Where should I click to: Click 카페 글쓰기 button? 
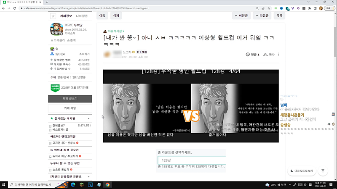tap(70, 99)
